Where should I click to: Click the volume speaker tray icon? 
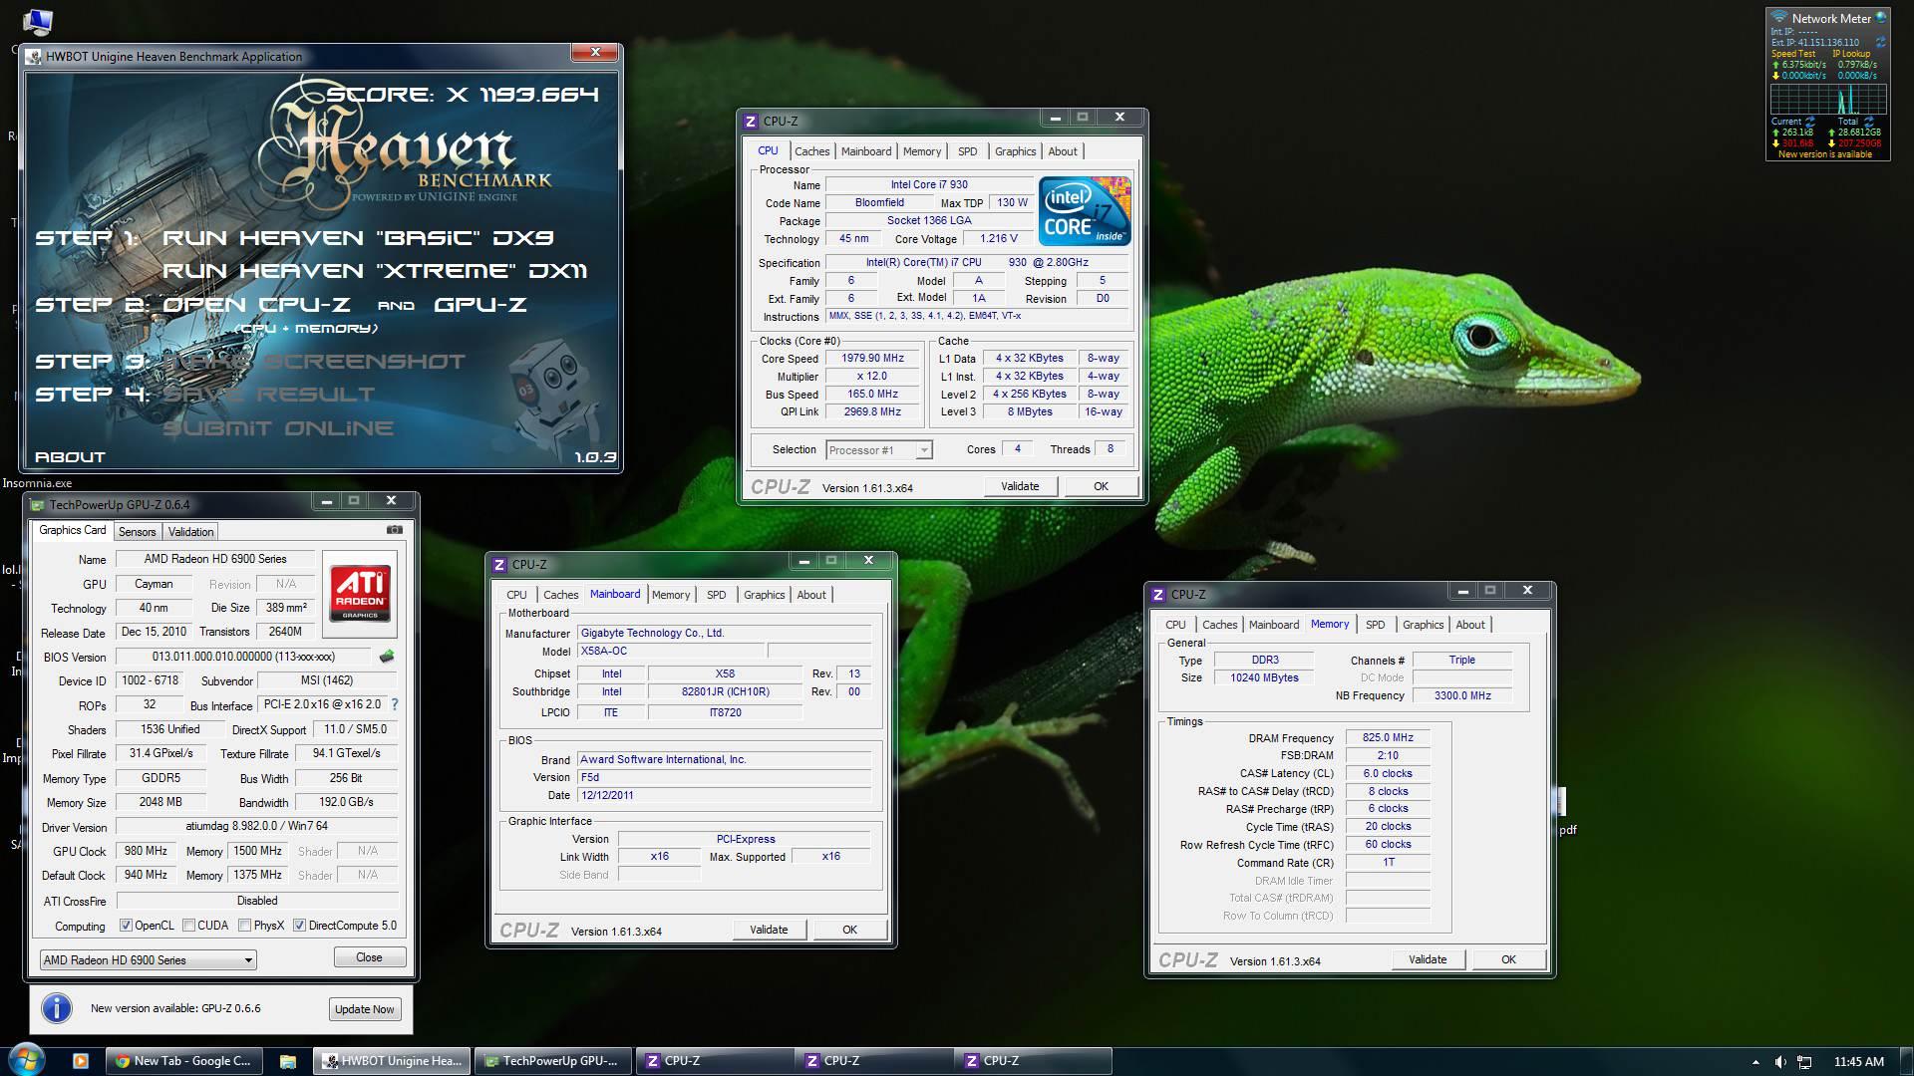[1781, 1062]
